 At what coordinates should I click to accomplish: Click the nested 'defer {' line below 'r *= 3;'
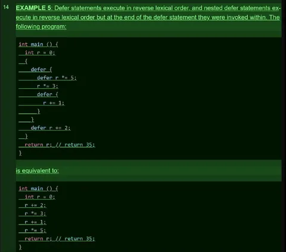pos(48,94)
